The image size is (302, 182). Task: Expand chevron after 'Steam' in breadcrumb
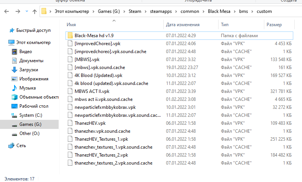tap(145, 11)
